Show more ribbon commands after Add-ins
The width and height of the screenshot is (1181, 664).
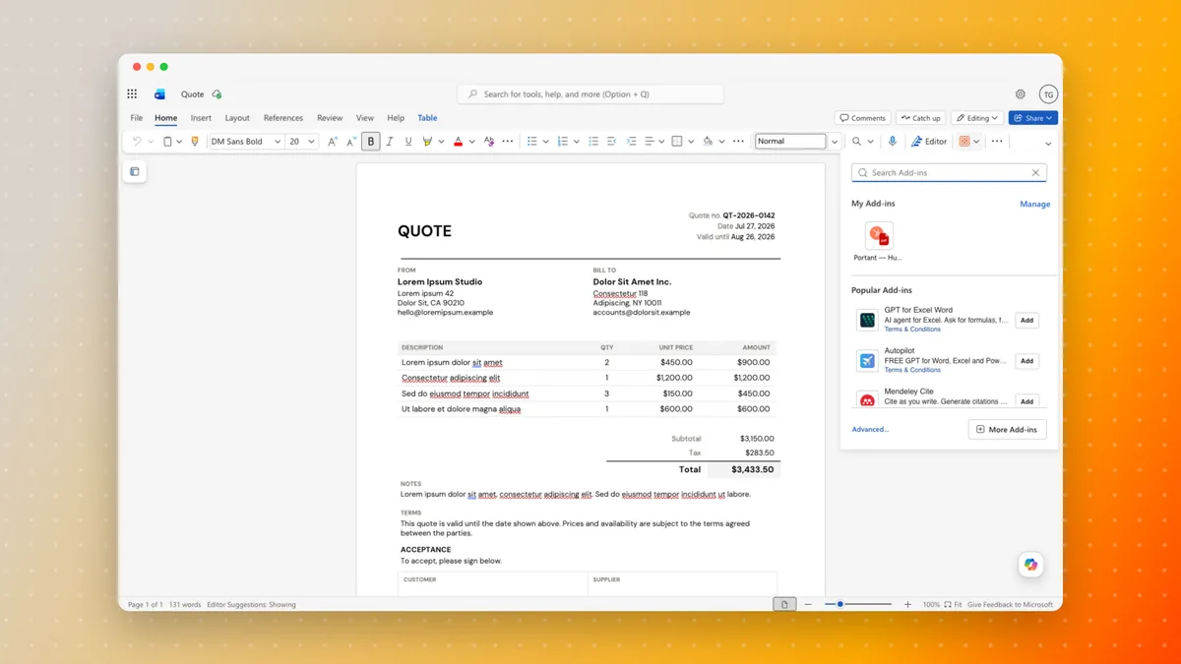point(997,142)
